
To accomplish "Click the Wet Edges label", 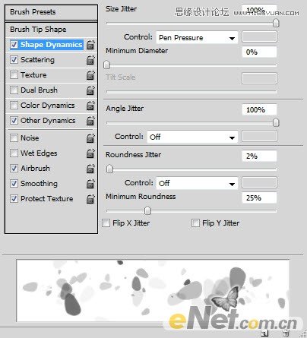I will tap(39, 153).
